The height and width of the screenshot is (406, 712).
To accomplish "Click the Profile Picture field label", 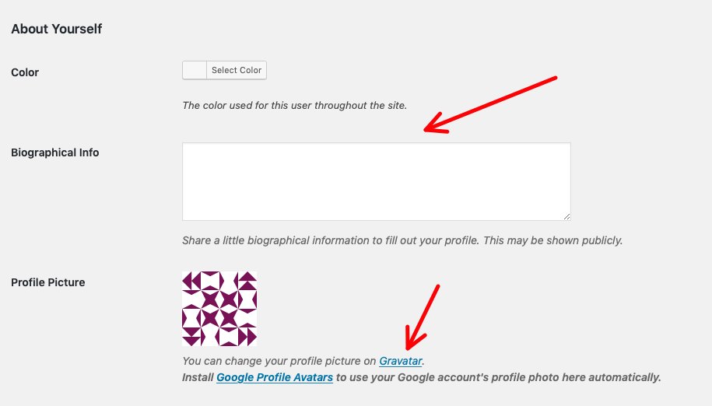I will (x=48, y=282).
